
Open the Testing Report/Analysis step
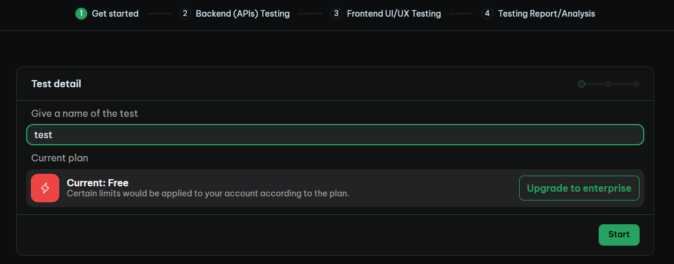pyautogui.click(x=547, y=14)
